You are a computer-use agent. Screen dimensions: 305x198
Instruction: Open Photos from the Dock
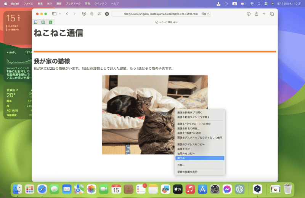(x=91, y=189)
